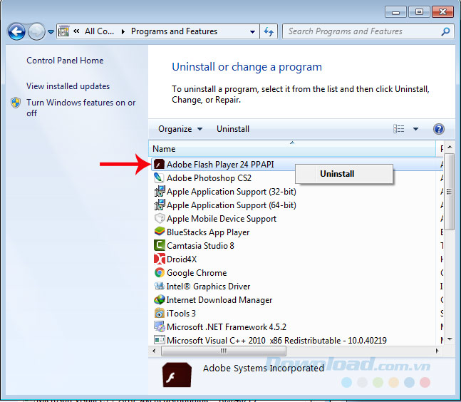461x402 pixels.
Task: Open Control Panel Home link
Action: coord(65,61)
